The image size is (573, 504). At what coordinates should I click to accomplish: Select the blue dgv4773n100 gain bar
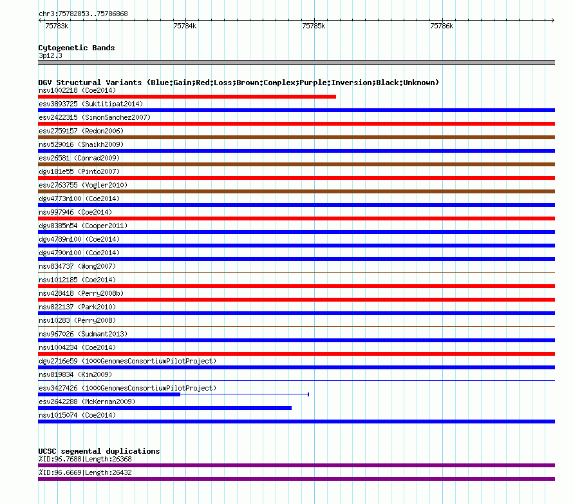click(296, 205)
